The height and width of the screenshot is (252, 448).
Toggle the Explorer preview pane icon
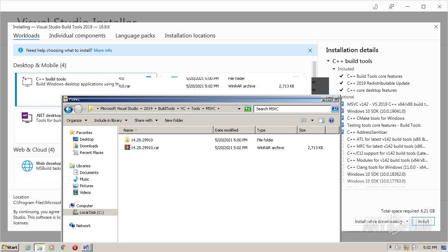click(322, 120)
